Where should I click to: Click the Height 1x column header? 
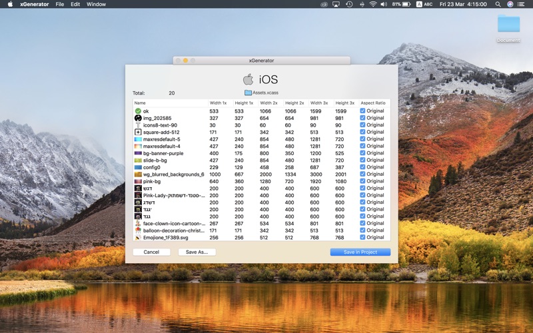pyautogui.click(x=245, y=103)
